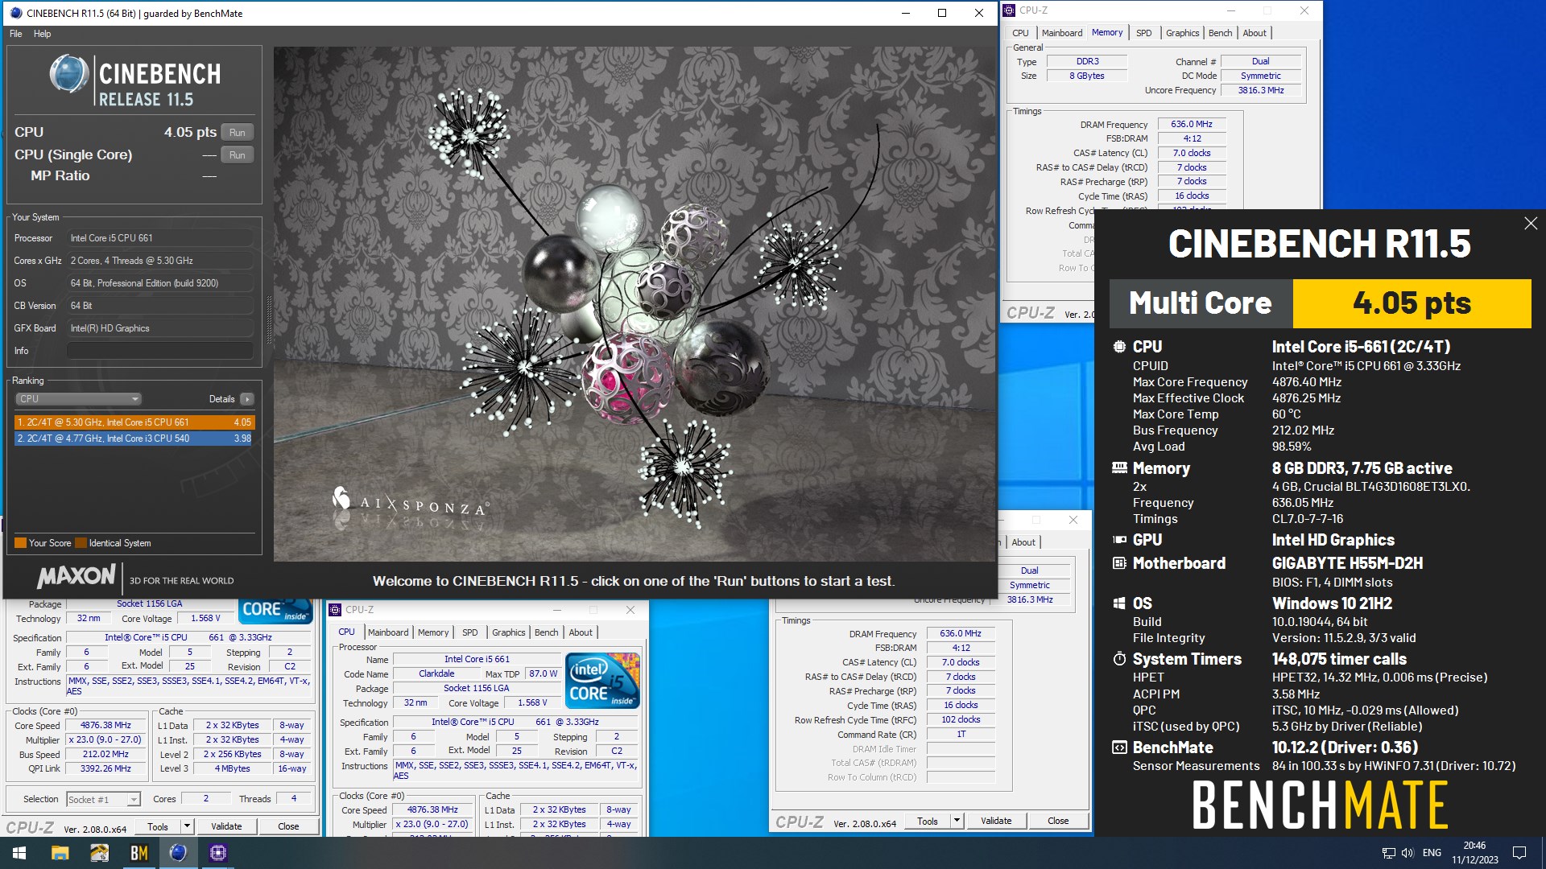Open the BenchMate BM taskbar icon
The width and height of the screenshot is (1546, 869).
[138, 853]
